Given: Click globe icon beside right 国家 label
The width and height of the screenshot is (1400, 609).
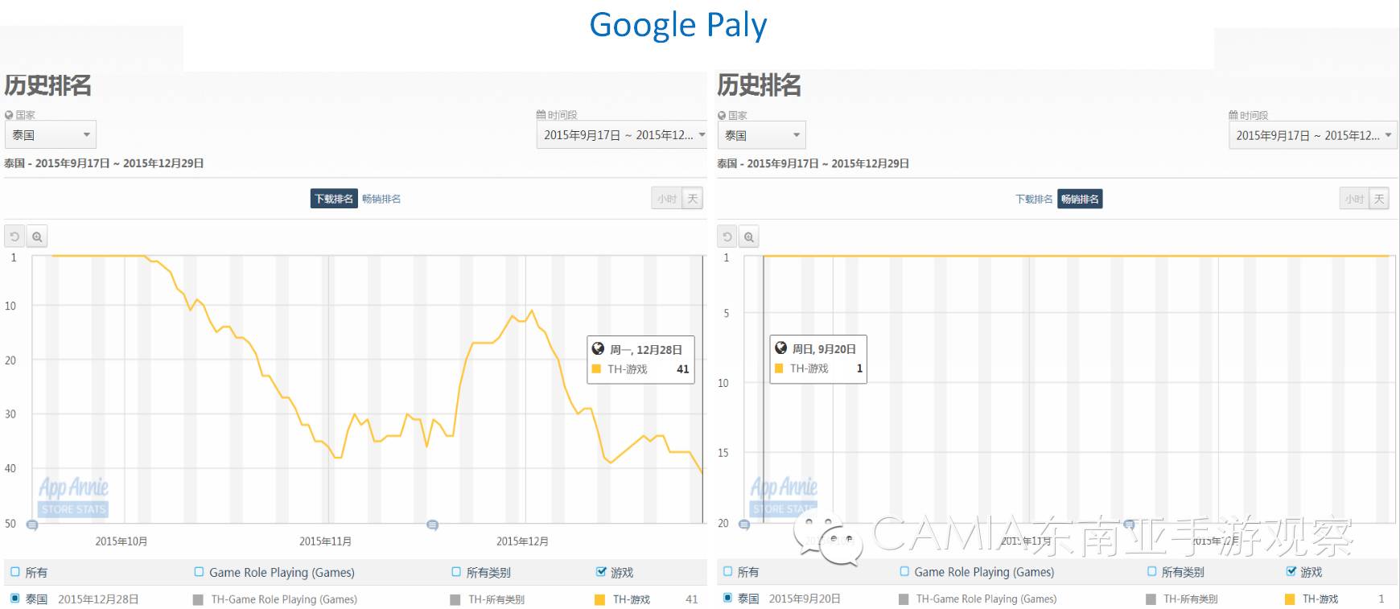Looking at the screenshot, I should pyautogui.click(x=722, y=115).
